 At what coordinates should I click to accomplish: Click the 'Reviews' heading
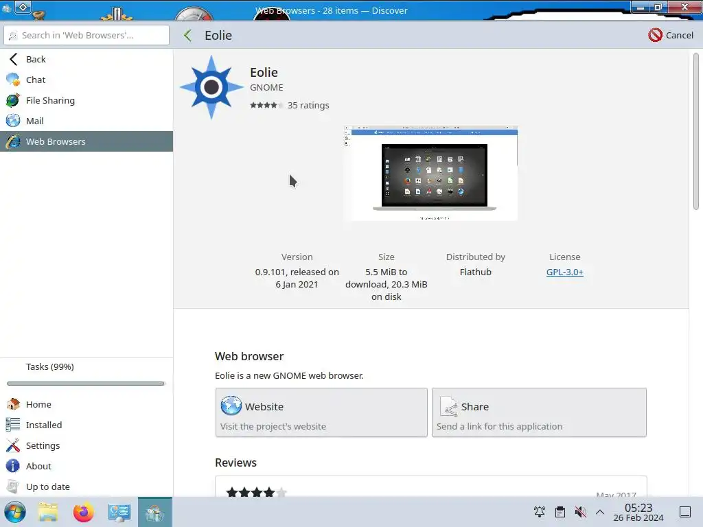click(236, 462)
